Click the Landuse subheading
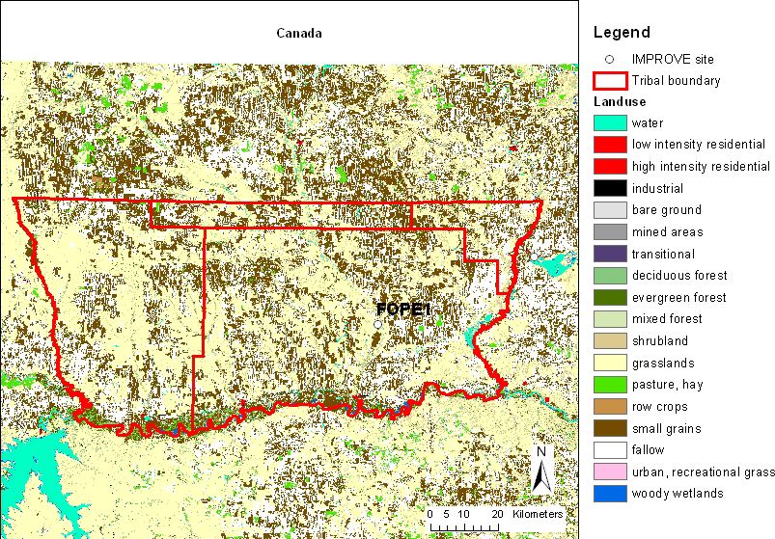The image size is (775, 539). pos(620,101)
